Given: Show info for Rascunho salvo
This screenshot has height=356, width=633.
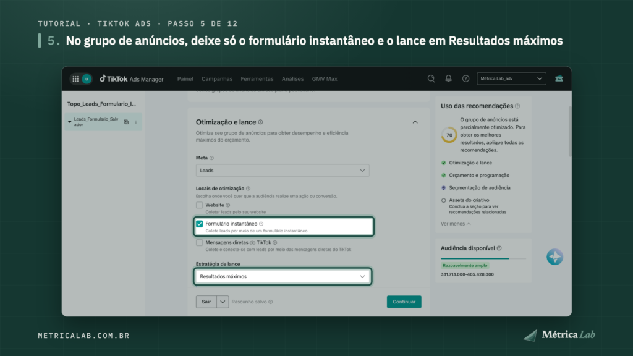Looking at the screenshot, I should (271, 302).
